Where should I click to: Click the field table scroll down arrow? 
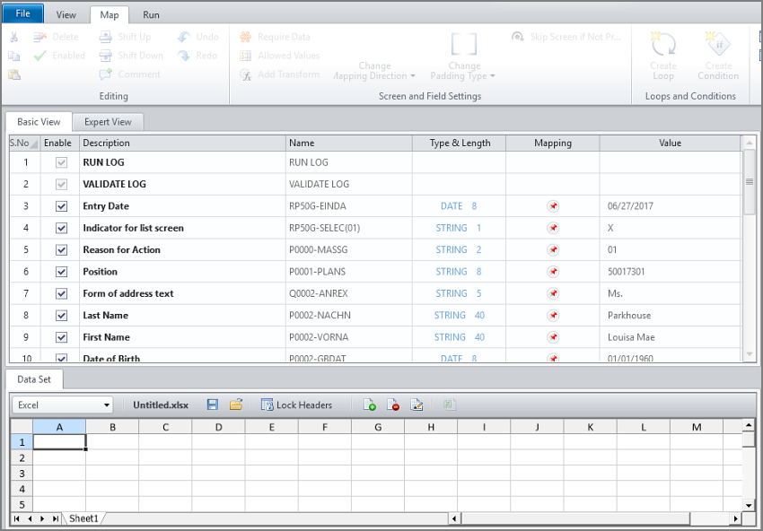tap(750, 354)
